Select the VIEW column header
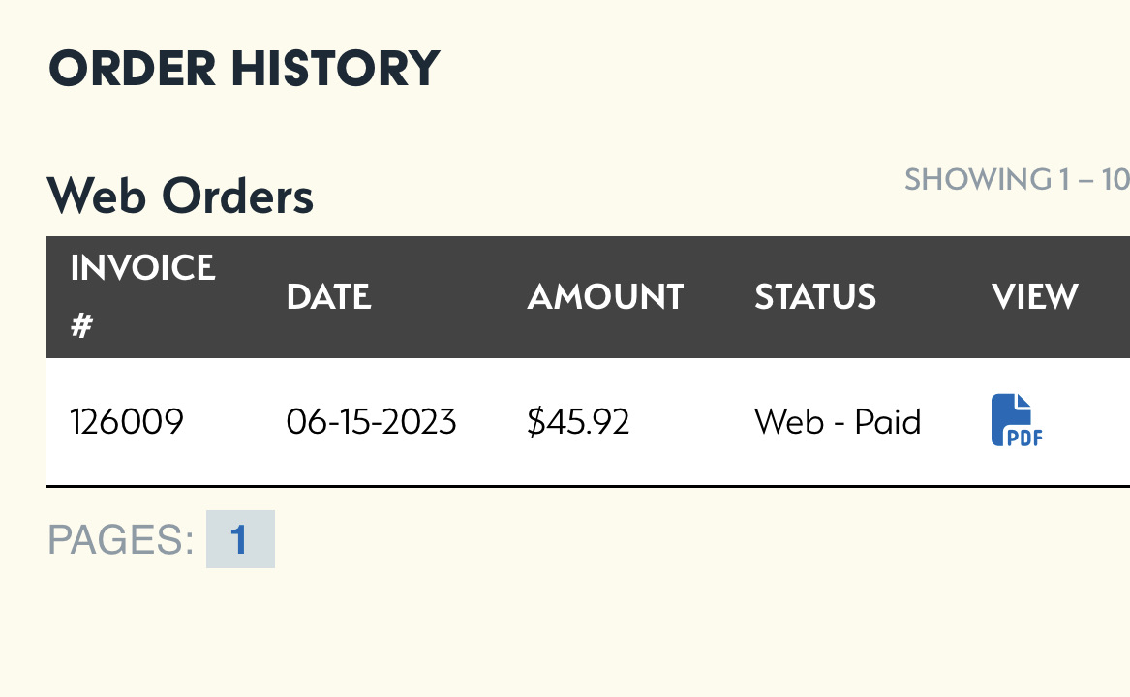Viewport: 1130px width, 697px height. click(x=1035, y=297)
